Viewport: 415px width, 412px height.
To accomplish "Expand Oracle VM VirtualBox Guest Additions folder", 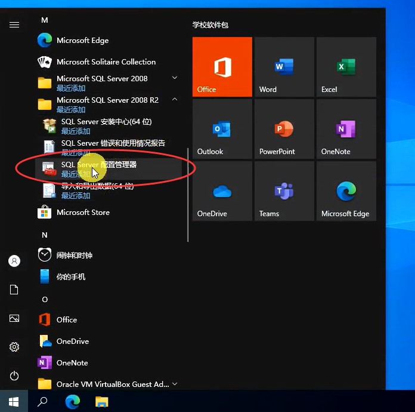I will (x=109, y=384).
